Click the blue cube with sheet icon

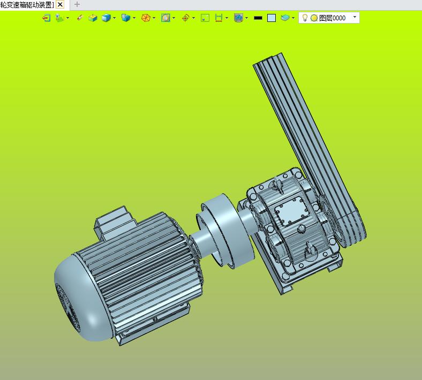pyautogui.click(x=126, y=18)
